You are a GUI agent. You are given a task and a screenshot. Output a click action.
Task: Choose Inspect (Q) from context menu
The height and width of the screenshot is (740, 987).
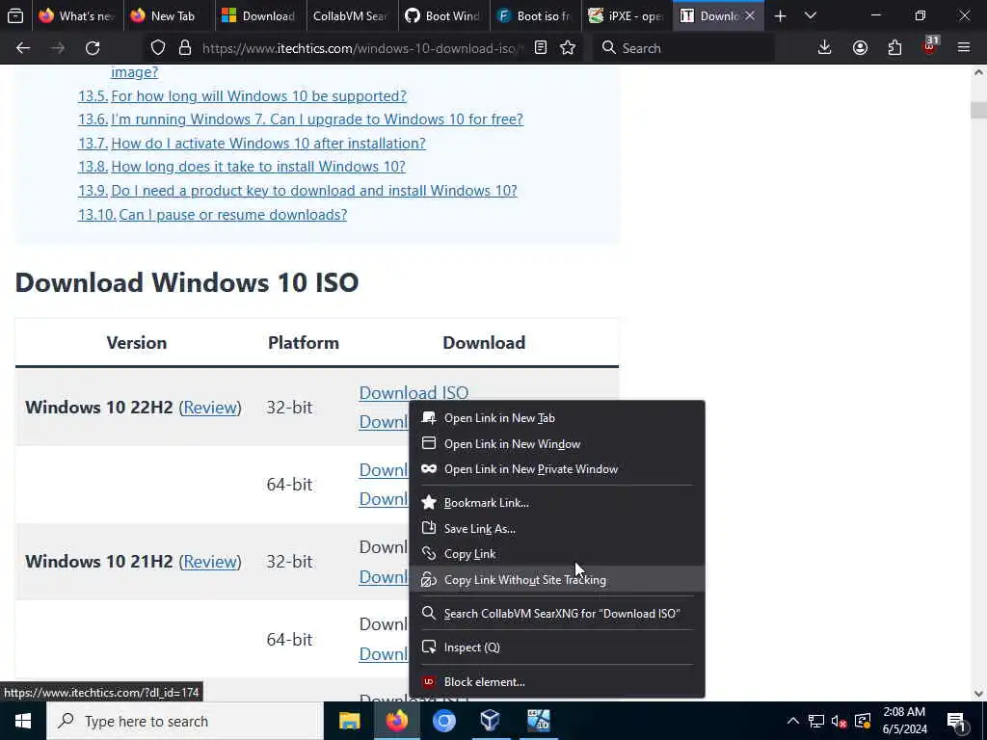[x=557, y=647]
